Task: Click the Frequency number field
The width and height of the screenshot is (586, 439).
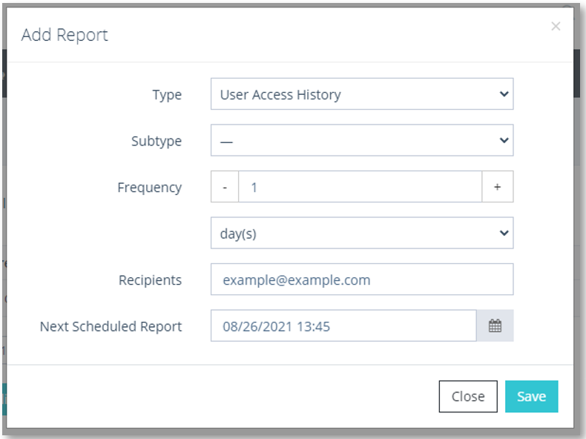Action: point(360,186)
